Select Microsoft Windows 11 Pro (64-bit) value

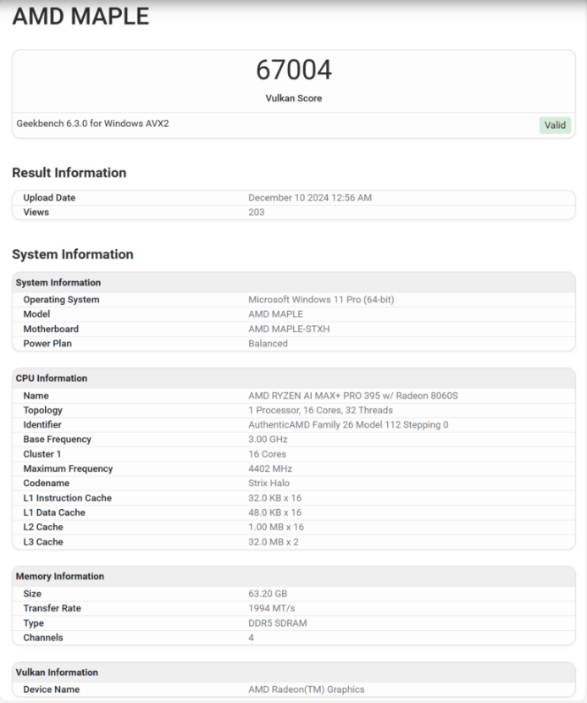coord(321,300)
